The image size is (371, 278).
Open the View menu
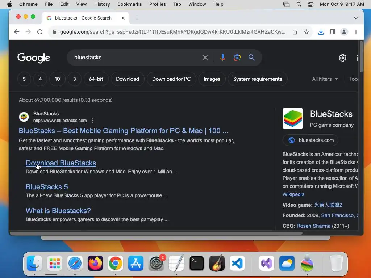click(x=82, y=4)
